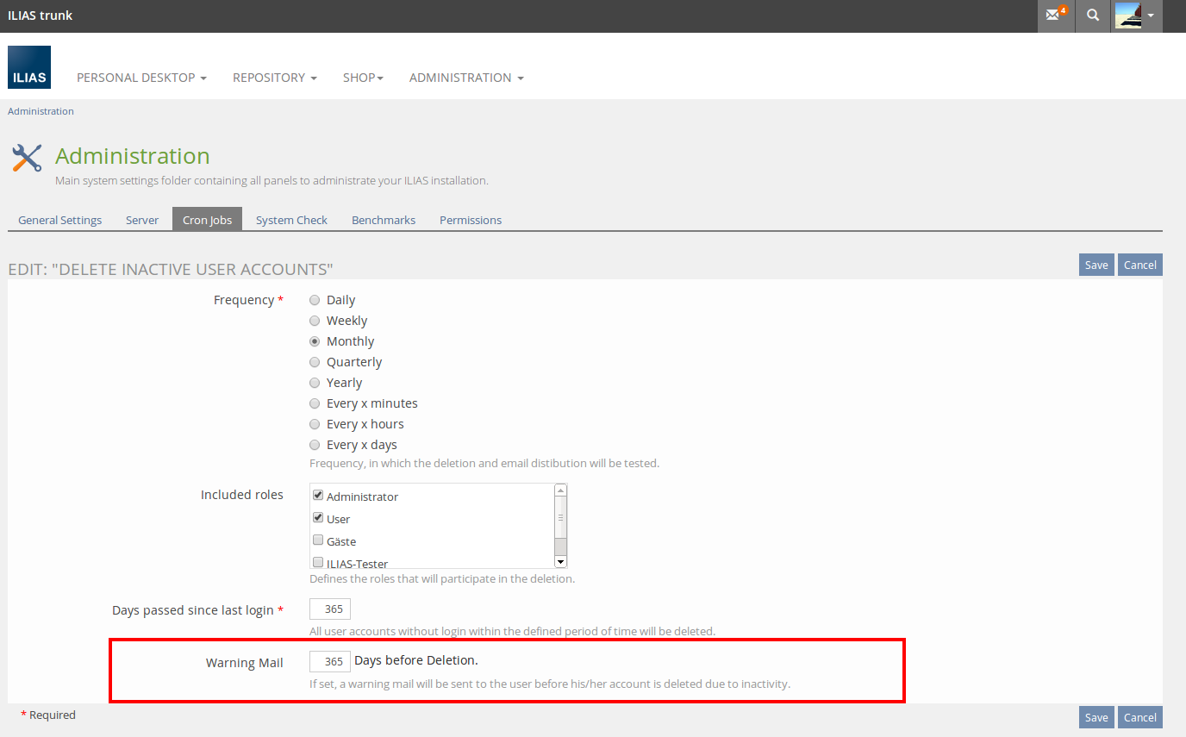Expand the Personal Desktop menu

pyautogui.click(x=141, y=78)
